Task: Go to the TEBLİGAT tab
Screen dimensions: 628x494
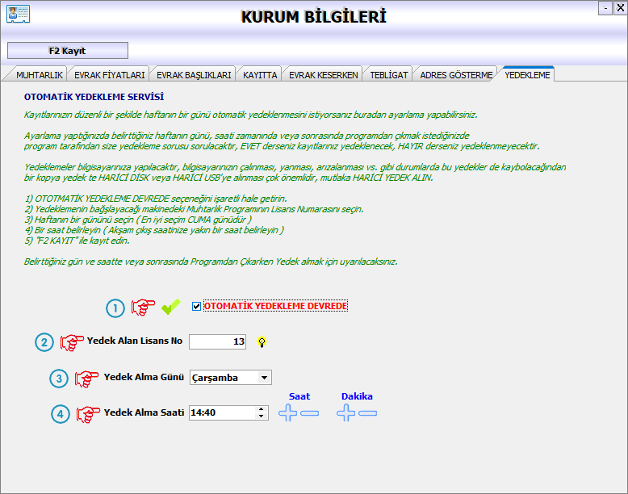Action: click(388, 75)
